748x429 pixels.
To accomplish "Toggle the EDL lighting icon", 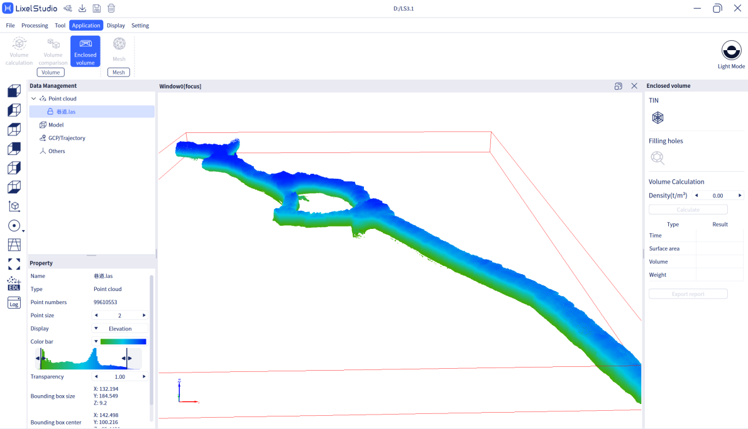I will [x=14, y=283].
